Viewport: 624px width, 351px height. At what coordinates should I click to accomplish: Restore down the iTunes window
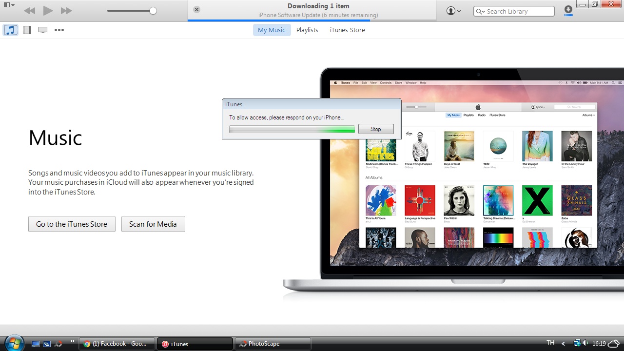coord(594,4)
